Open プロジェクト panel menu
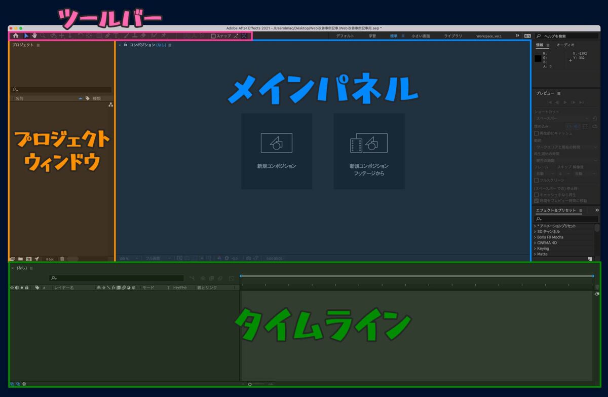The height and width of the screenshot is (397, 608). [x=38, y=45]
